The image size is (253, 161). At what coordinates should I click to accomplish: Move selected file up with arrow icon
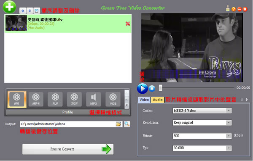tap(23, 11)
